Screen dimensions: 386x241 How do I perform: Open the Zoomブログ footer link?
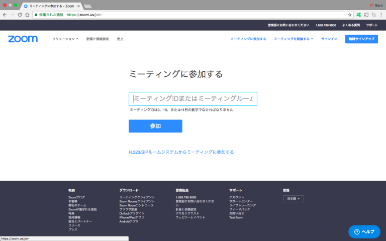76,197
